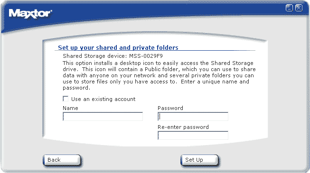Go back with the Back button
The image size is (310, 173).
pyautogui.click(x=62, y=160)
